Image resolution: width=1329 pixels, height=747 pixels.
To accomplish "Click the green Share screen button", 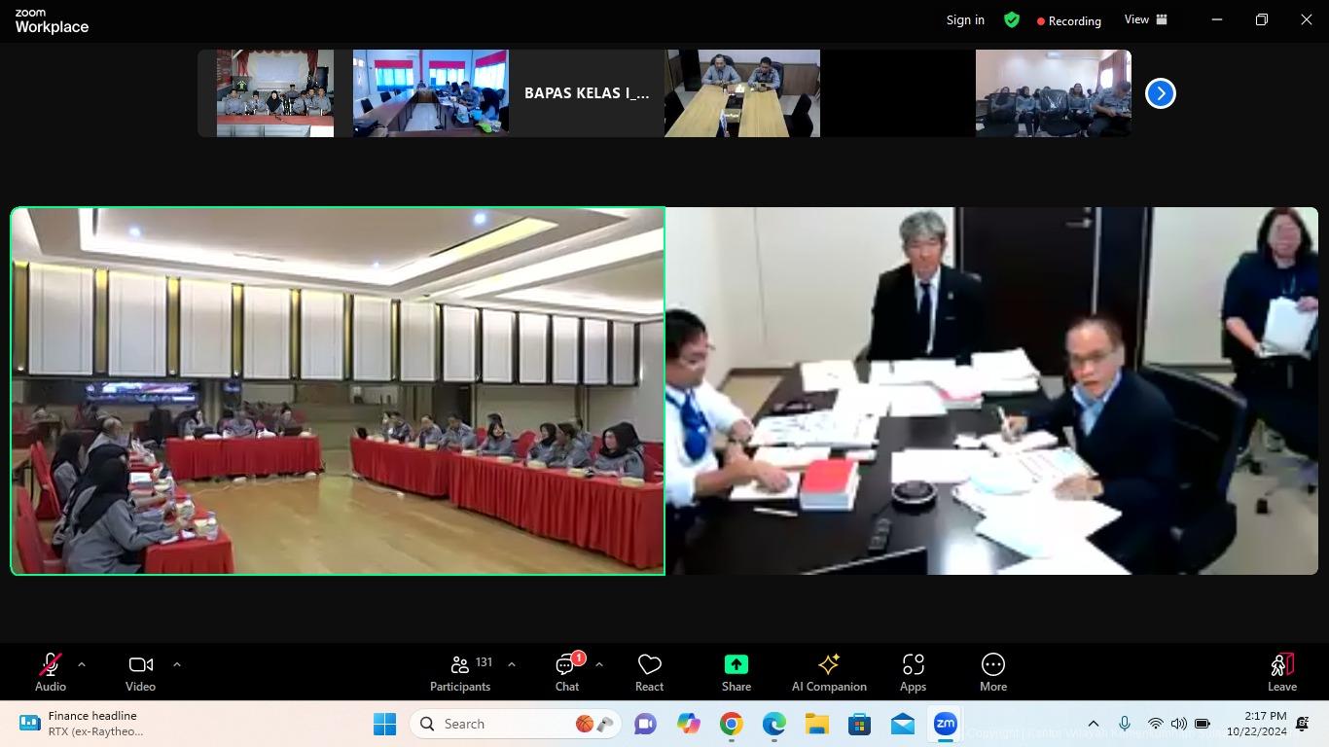I will tap(736, 672).
